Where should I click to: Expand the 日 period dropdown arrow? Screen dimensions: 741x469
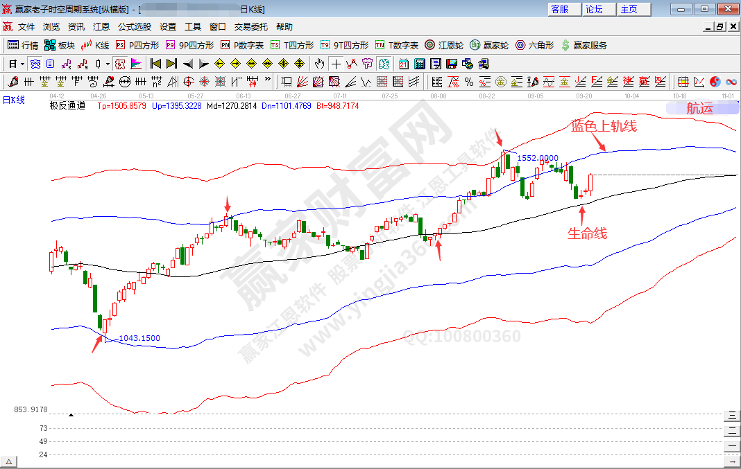point(22,64)
